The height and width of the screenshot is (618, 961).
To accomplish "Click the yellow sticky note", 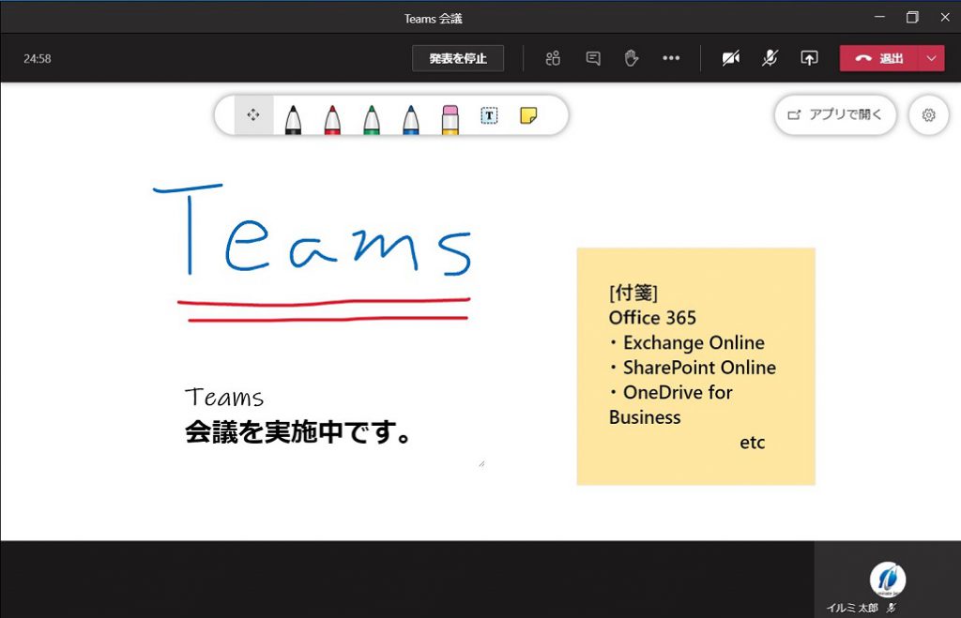I will click(x=695, y=367).
